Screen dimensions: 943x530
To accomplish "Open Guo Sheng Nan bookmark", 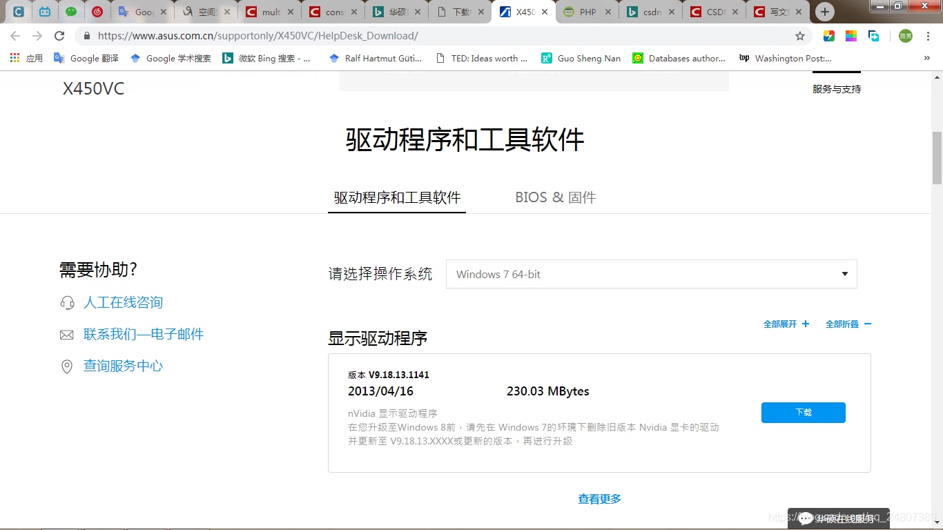I will 581,59.
